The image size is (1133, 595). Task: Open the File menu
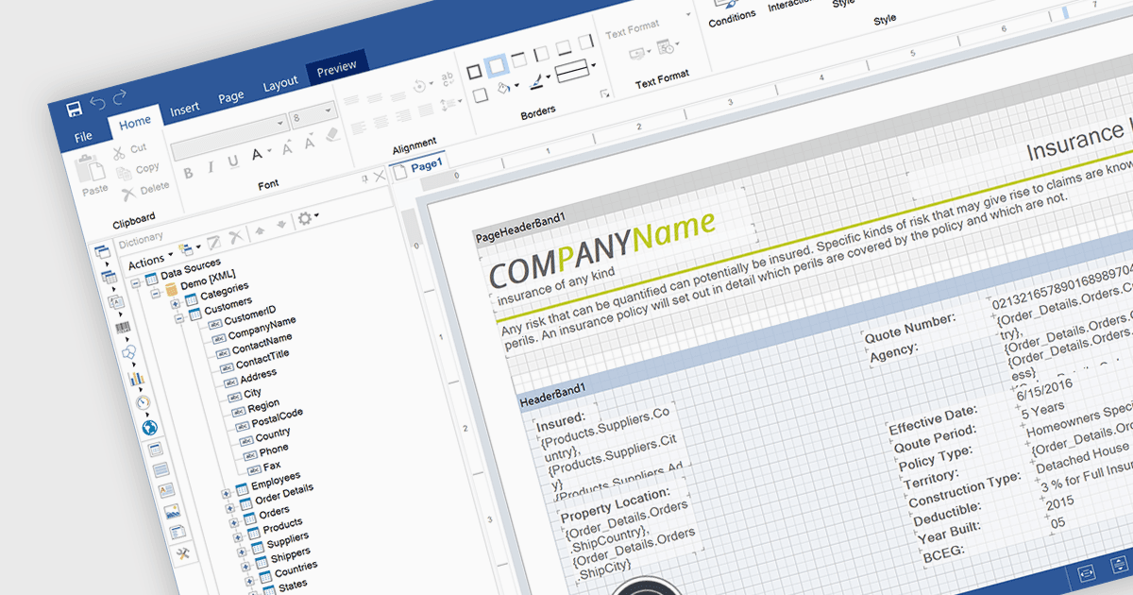click(x=83, y=138)
